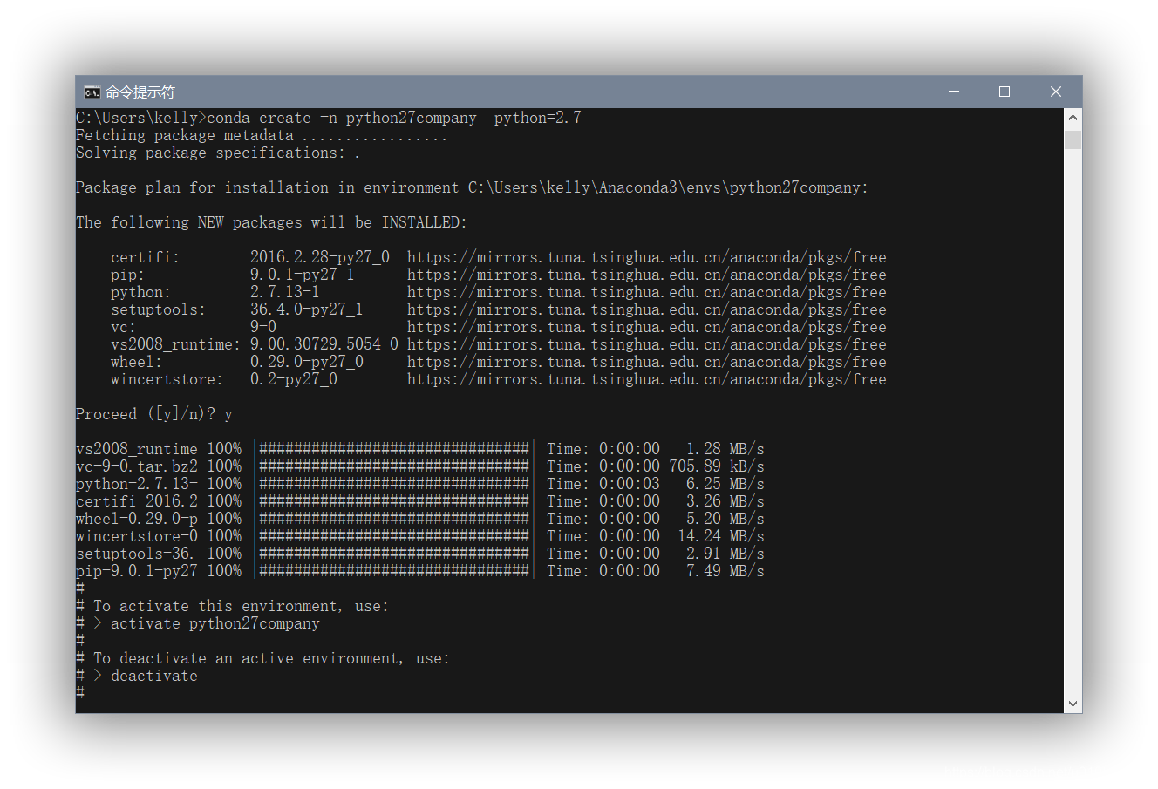Click the pip-9.0.1-py27 download progress bar
This screenshot has height=789, width=1158.
coord(394,571)
